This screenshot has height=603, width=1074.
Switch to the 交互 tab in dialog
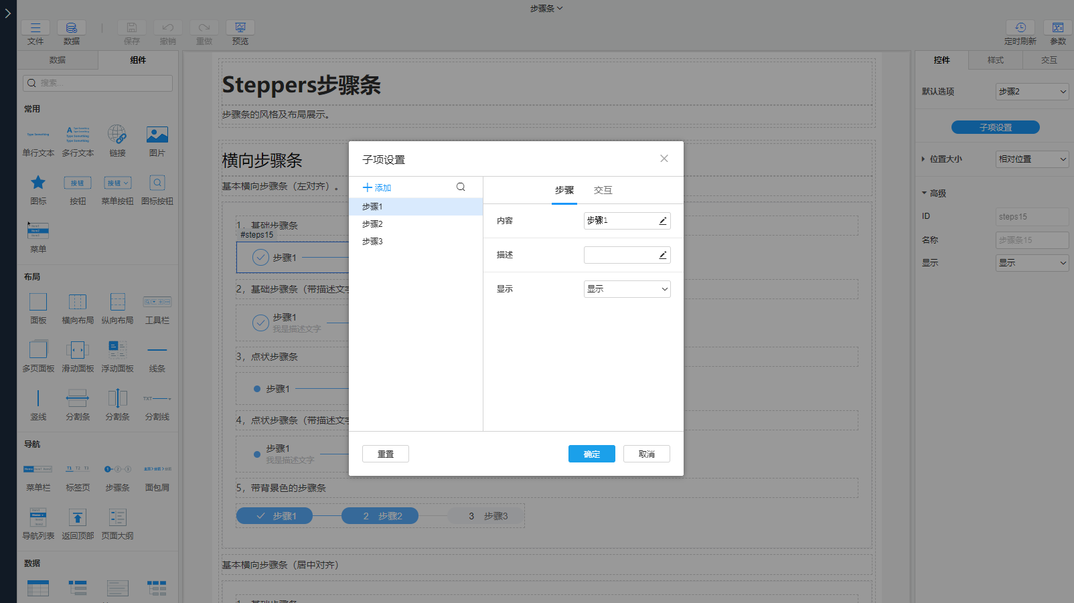pyautogui.click(x=603, y=190)
